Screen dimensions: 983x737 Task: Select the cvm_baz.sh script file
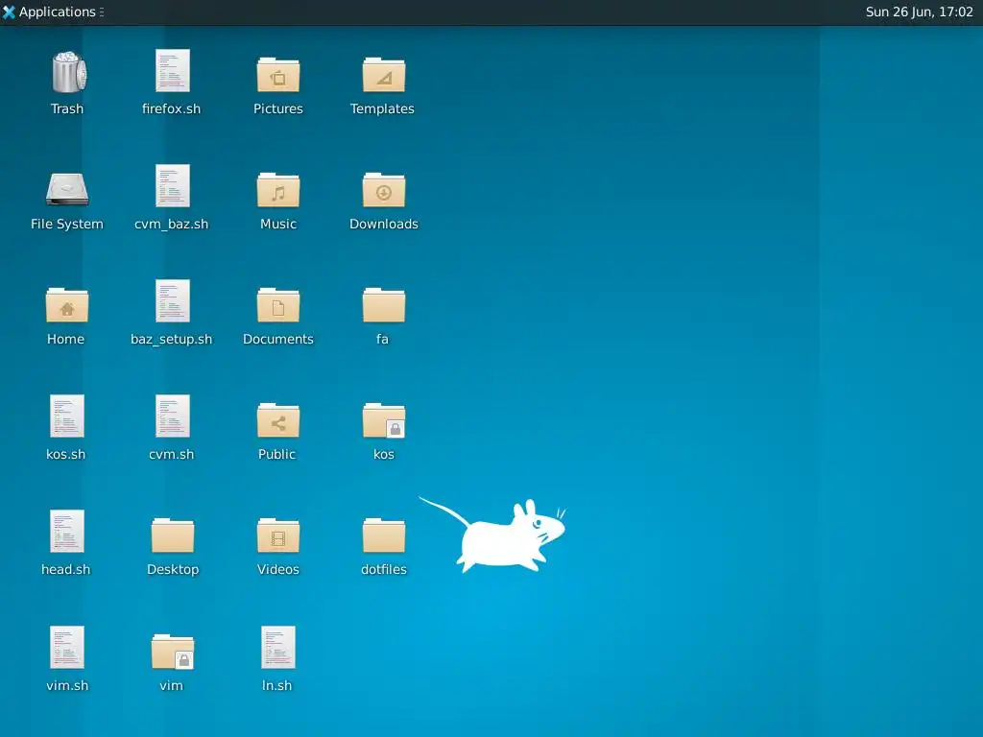(x=173, y=186)
